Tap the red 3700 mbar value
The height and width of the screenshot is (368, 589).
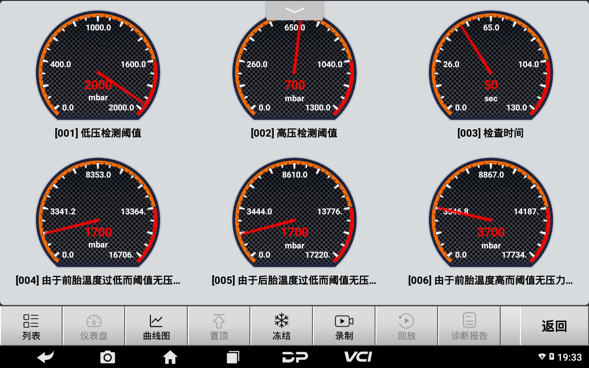(491, 232)
